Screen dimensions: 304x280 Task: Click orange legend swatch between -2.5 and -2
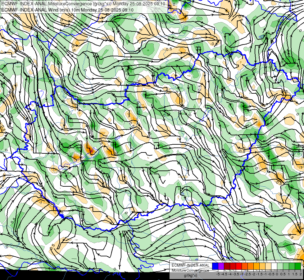pos(251,266)
